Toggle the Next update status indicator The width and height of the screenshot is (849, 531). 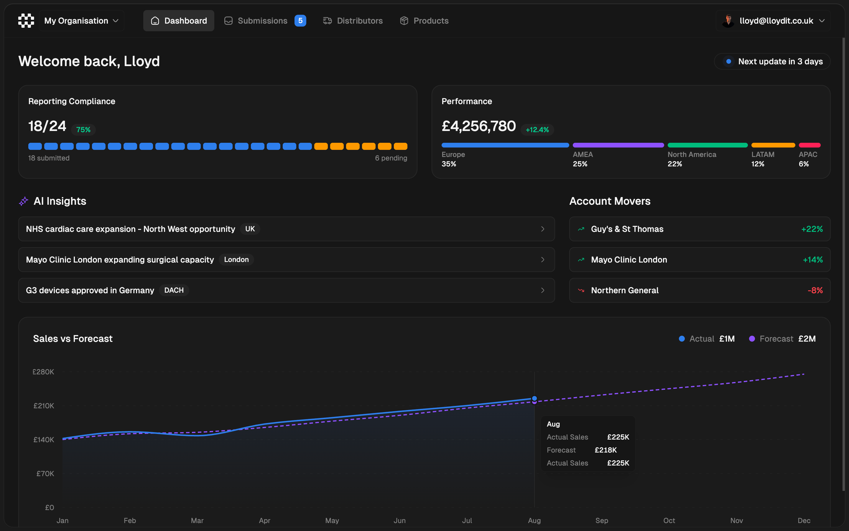tap(729, 61)
